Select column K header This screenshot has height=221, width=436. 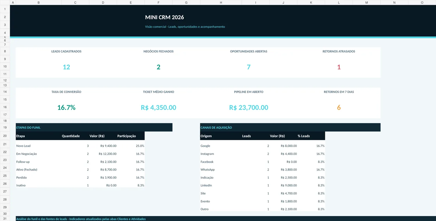tap(311, 3)
